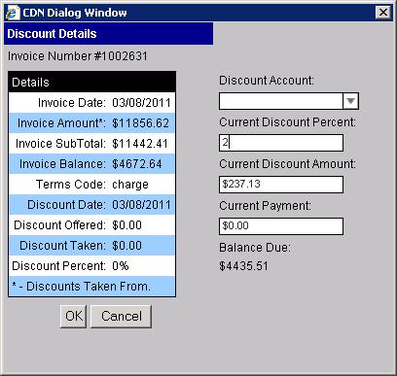Click the Current Payment input field
This screenshot has width=397, height=376.
pyautogui.click(x=281, y=226)
